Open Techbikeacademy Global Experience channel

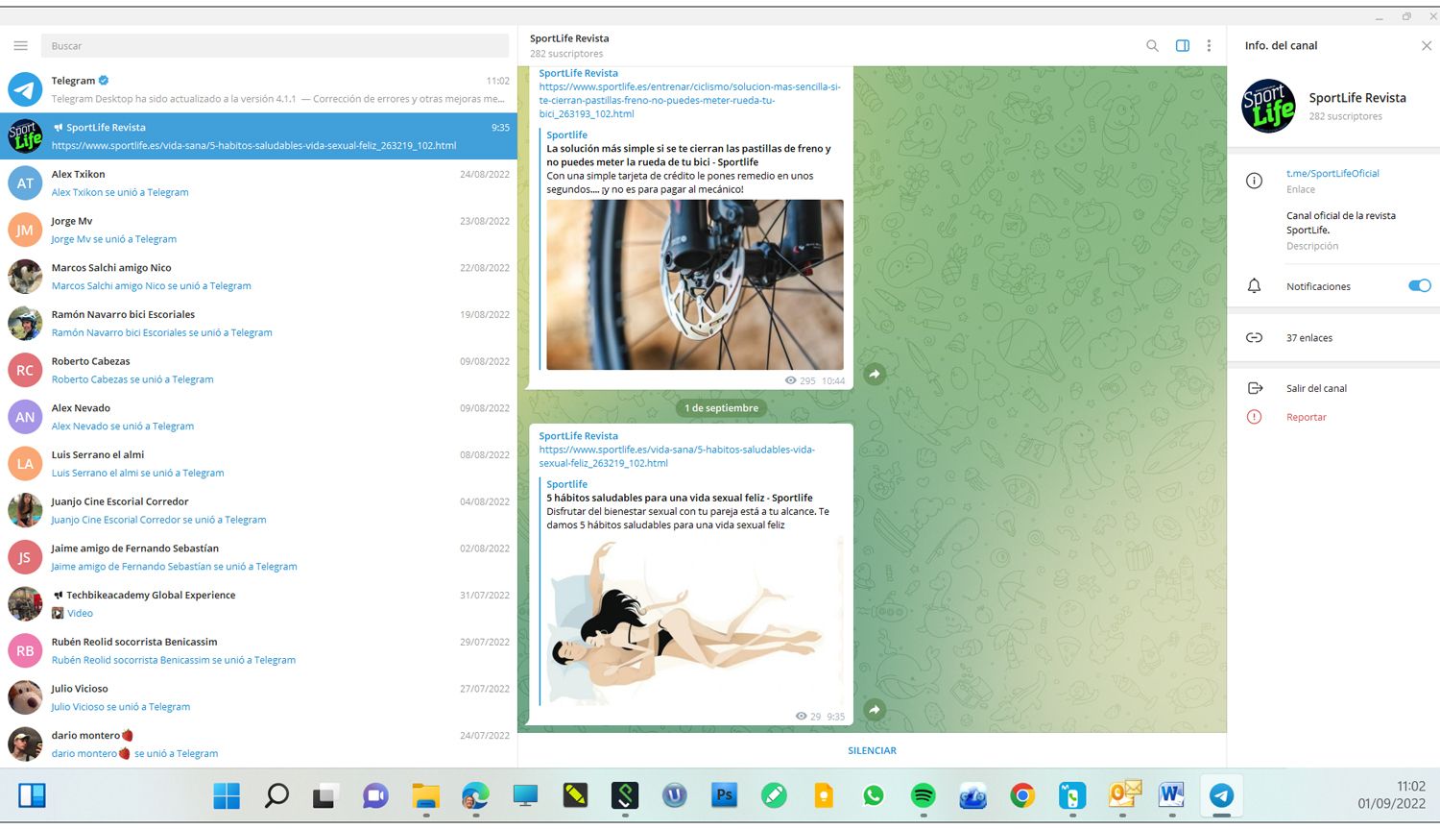pyautogui.click(x=258, y=604)
